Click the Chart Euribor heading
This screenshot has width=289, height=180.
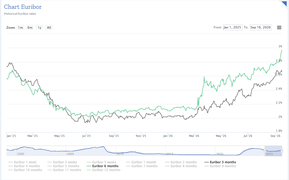click(23, 7)
